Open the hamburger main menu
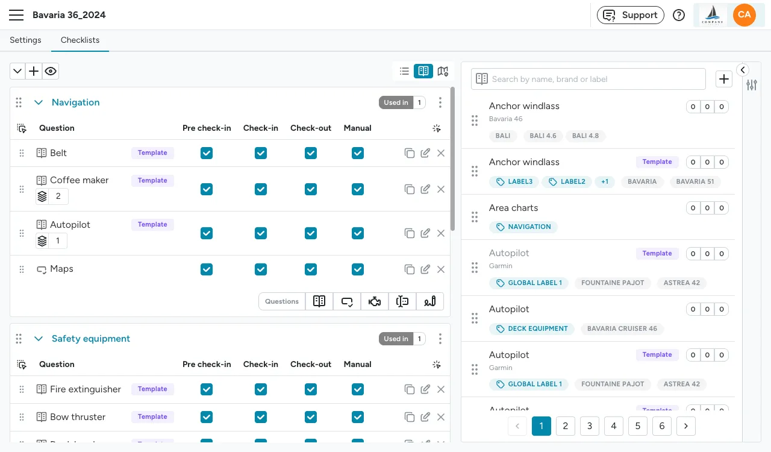771x452 pixels. [16, 15]
